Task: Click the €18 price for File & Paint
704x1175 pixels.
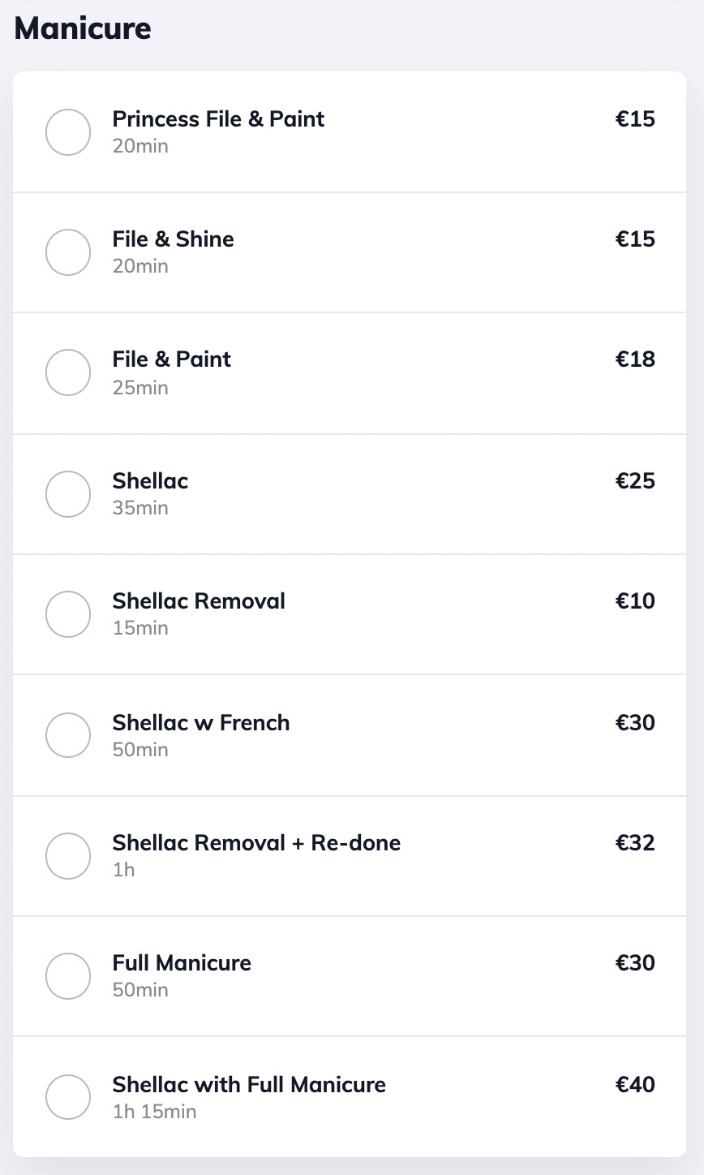Action: pyautogui.click(x=635, y=359)
